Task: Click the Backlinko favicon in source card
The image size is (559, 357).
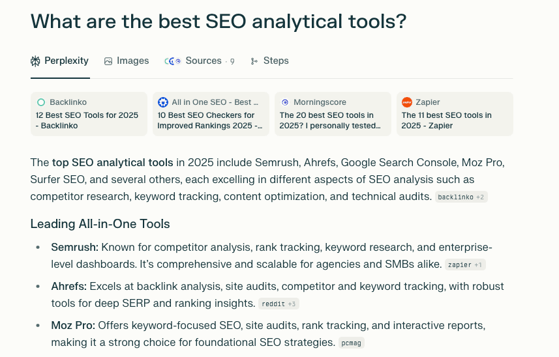Action: [x=41, y=102]
